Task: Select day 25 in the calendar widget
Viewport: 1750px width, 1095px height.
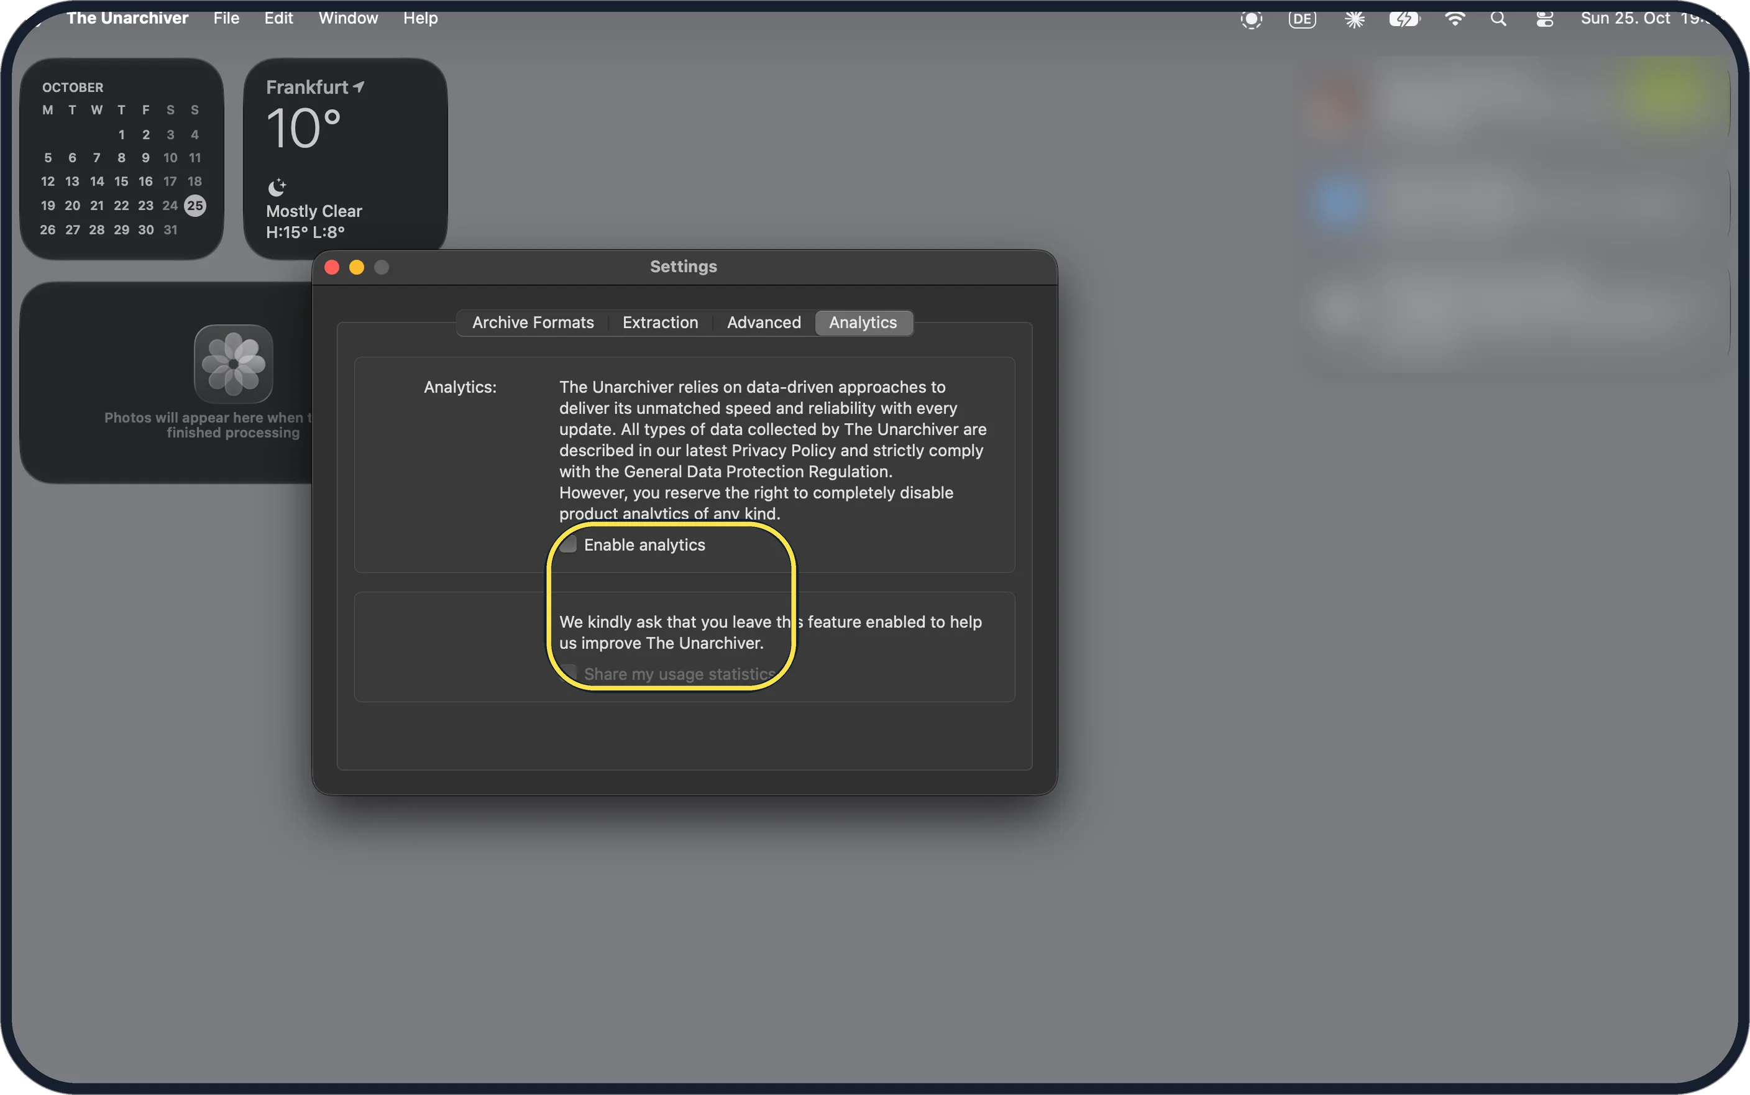Action: [195, 206]
